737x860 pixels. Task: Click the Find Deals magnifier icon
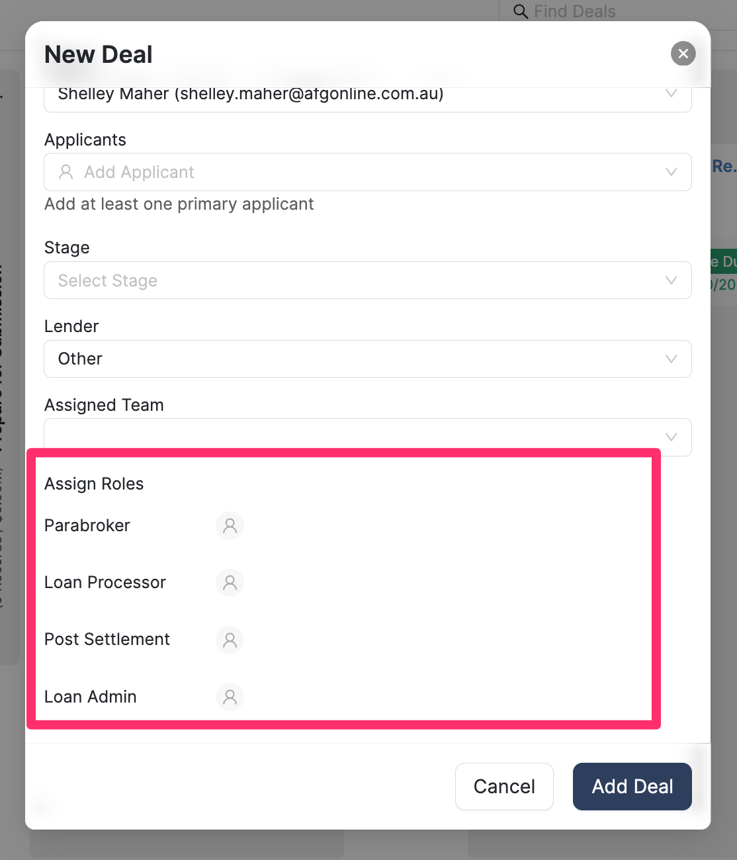521,11
